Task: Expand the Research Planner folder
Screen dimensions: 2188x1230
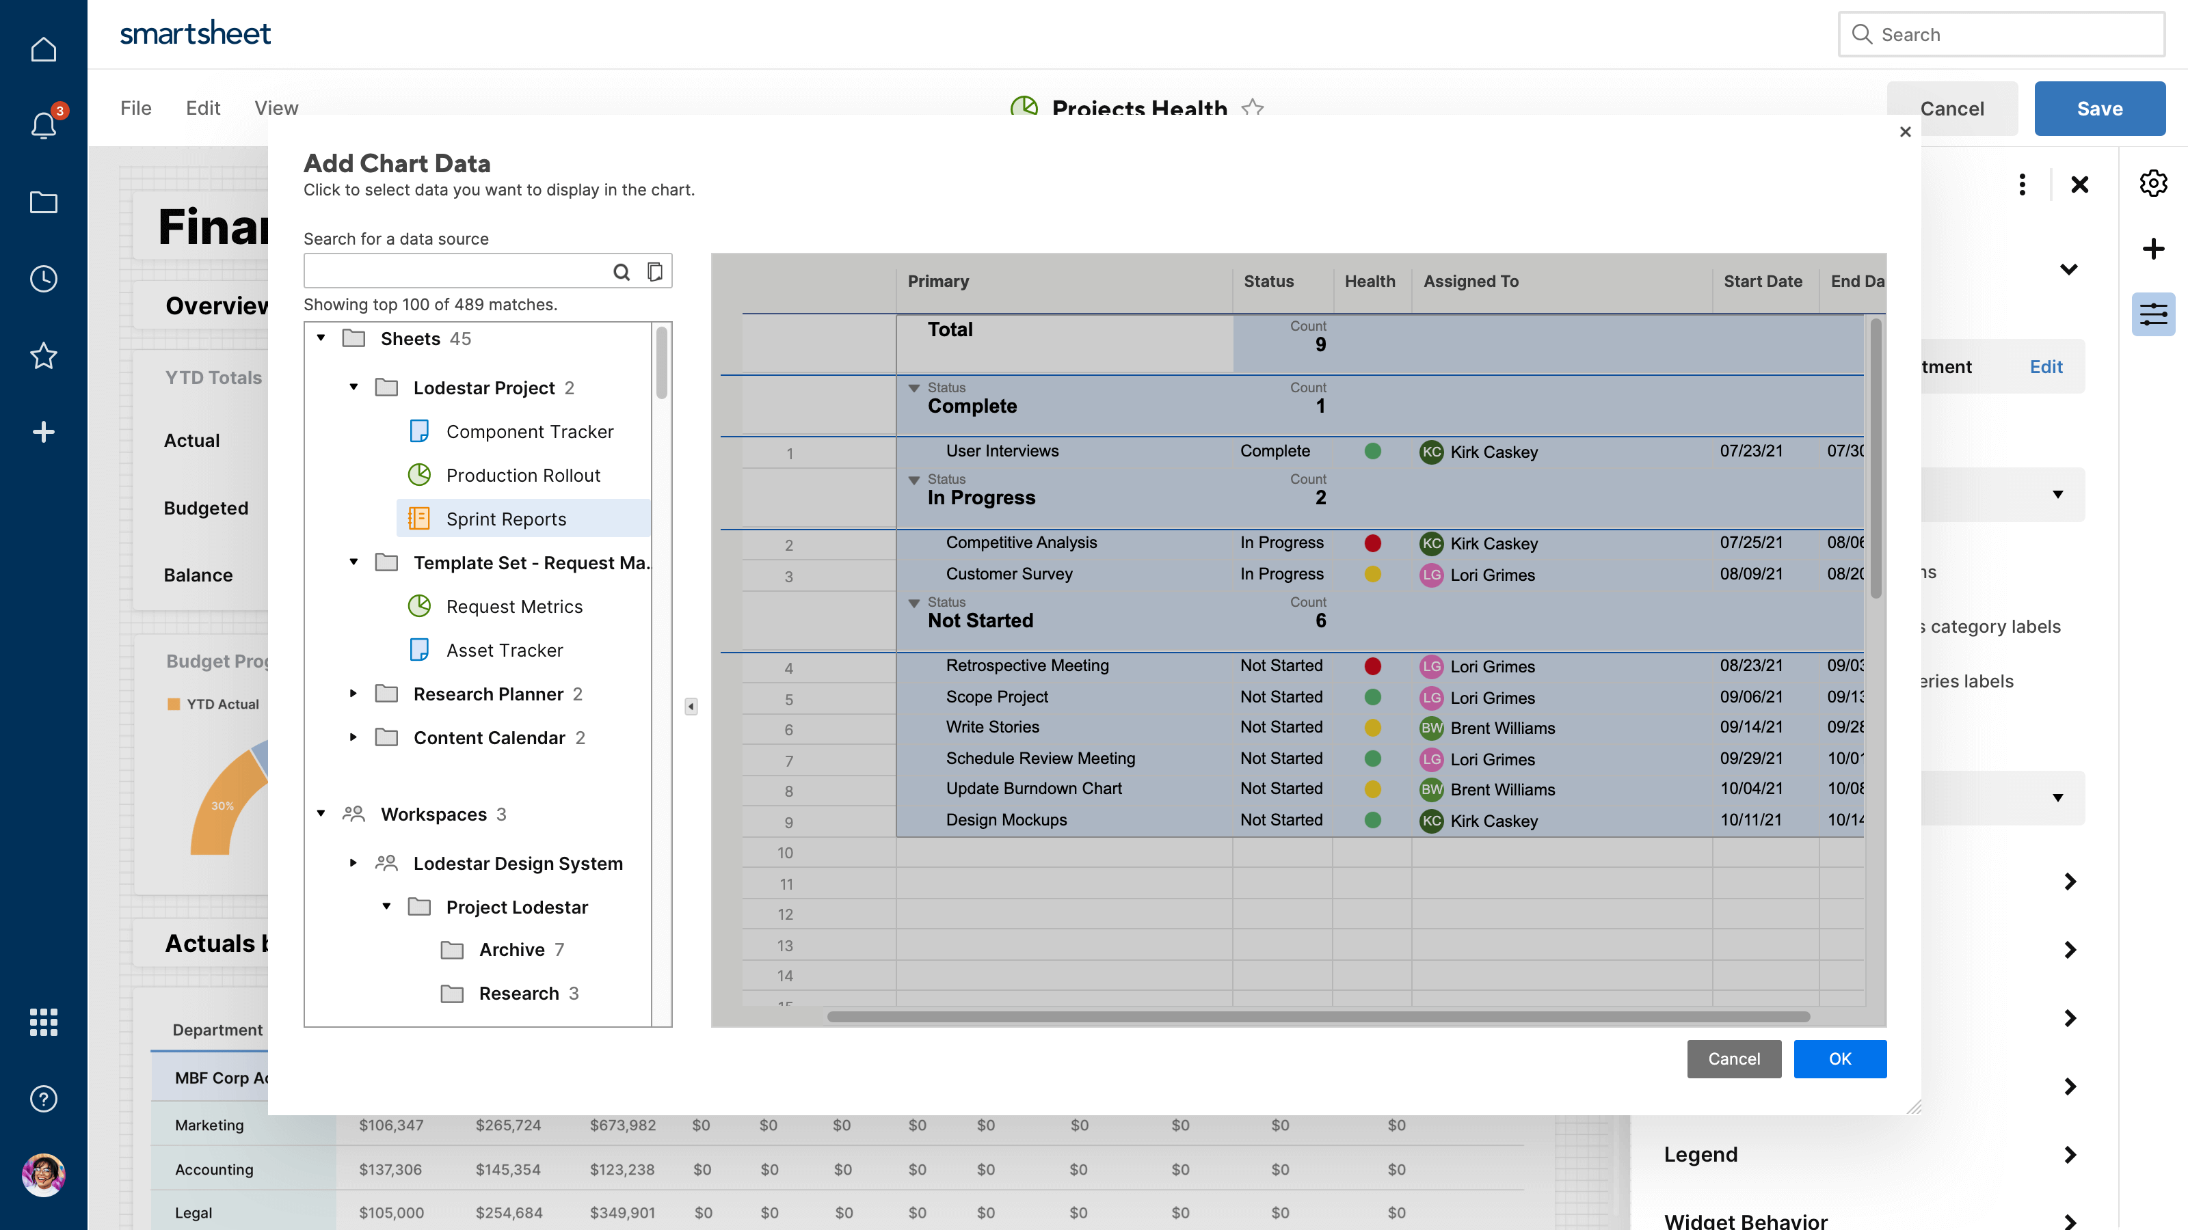Action: coord(353,694)
